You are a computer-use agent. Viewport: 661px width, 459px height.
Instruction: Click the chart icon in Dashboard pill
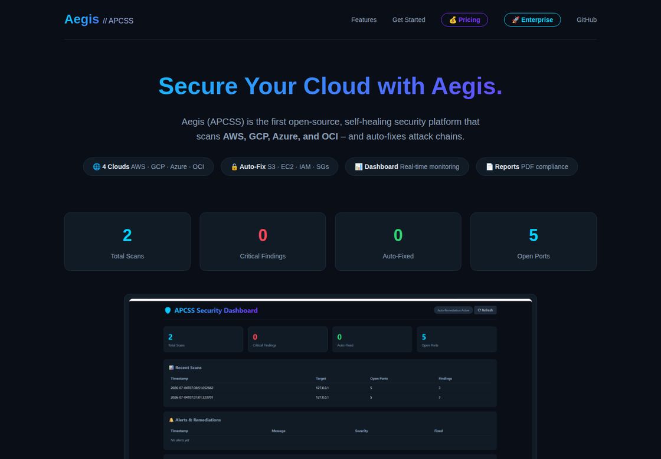pyautogui.click(x=359, y=167)
